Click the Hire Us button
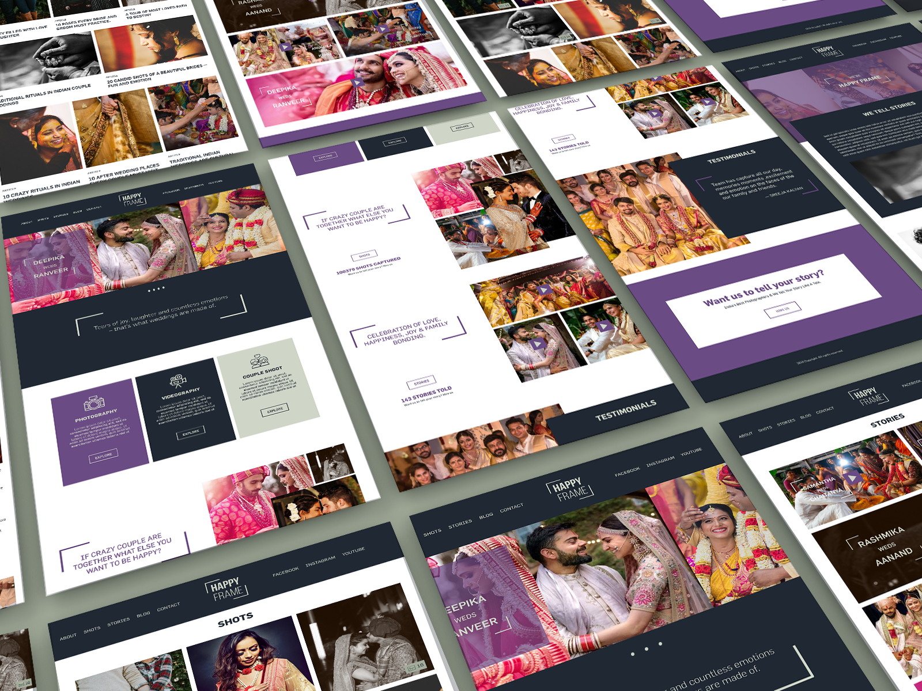This screenshot has width=922, height=691. pyautogui.click(x=781, y=309)
